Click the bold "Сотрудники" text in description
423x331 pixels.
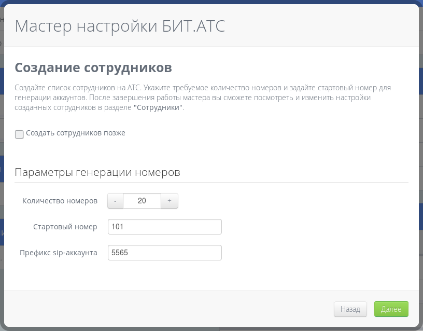[x=158, y=108]
